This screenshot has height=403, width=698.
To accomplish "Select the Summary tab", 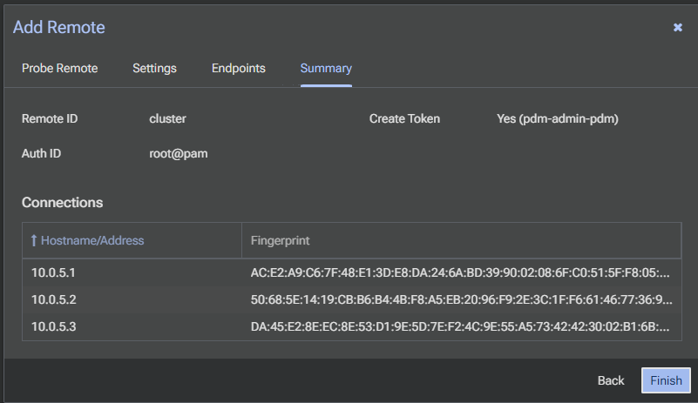I will (326, 68).
